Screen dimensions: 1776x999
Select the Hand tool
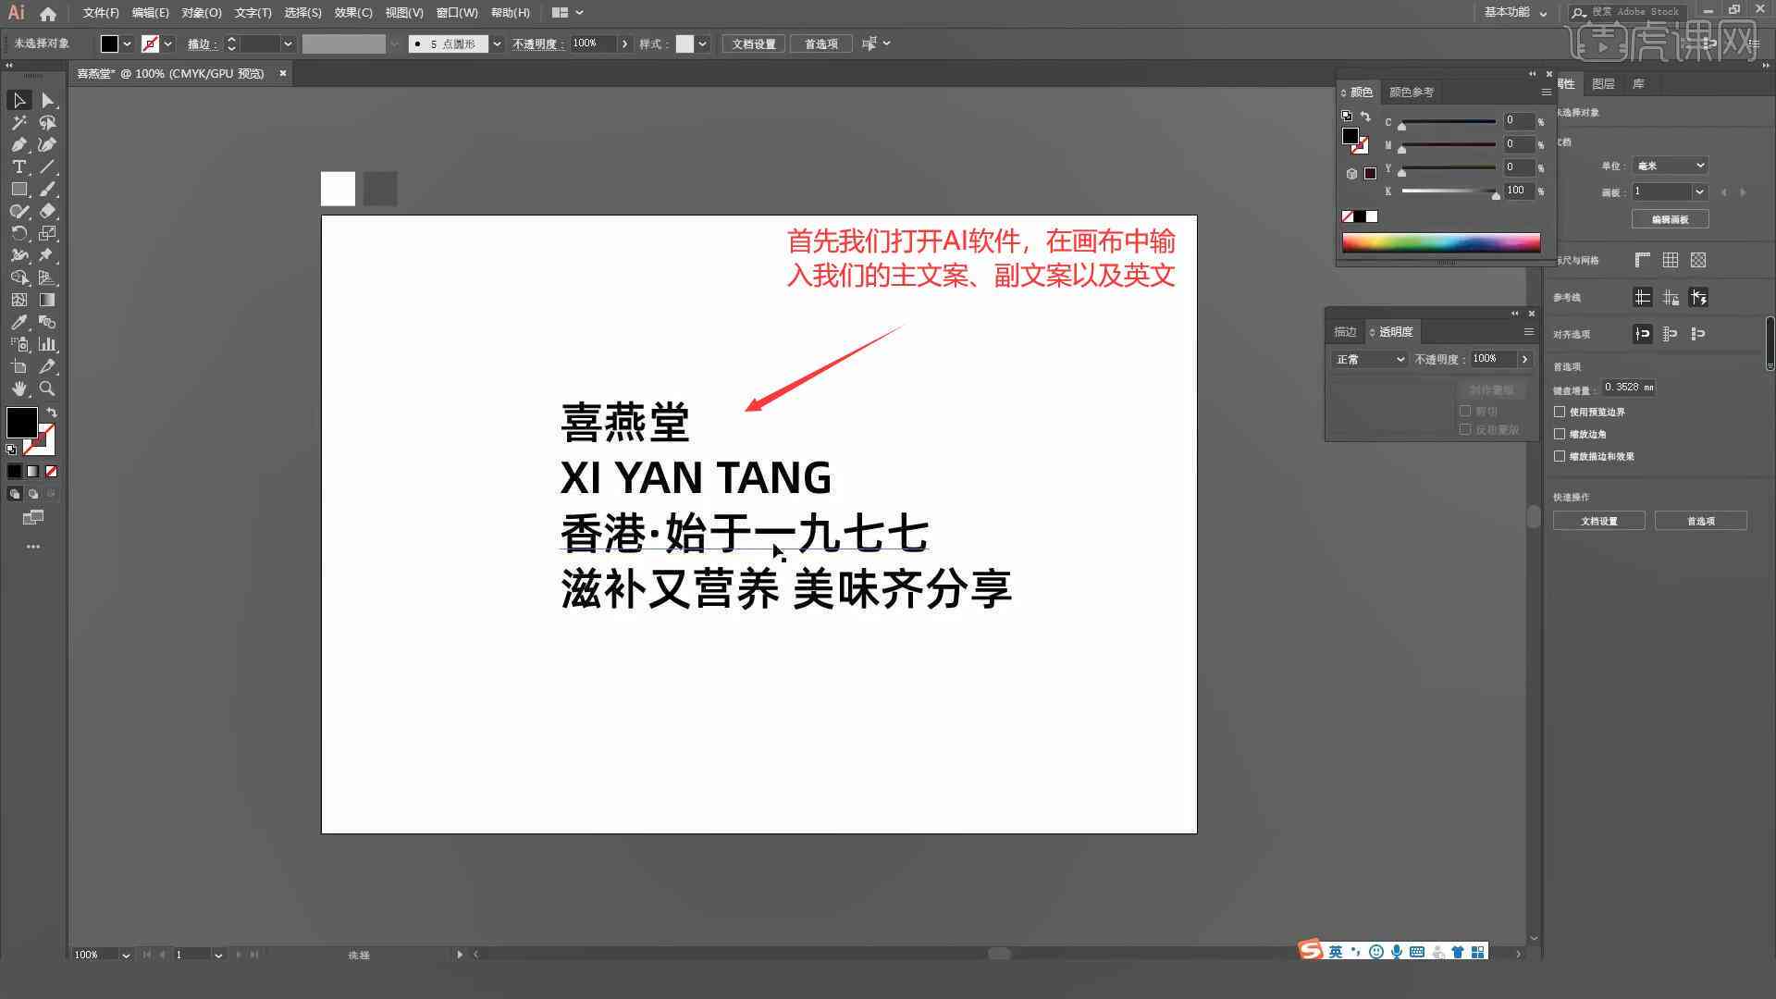[x=18, y=388]
